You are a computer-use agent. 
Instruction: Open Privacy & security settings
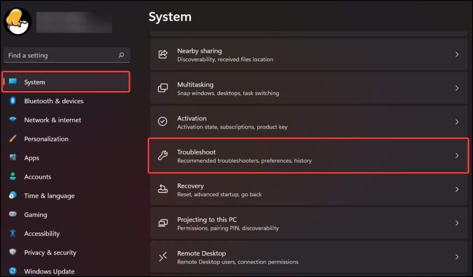pyautogui.click(x=51, y=252)
